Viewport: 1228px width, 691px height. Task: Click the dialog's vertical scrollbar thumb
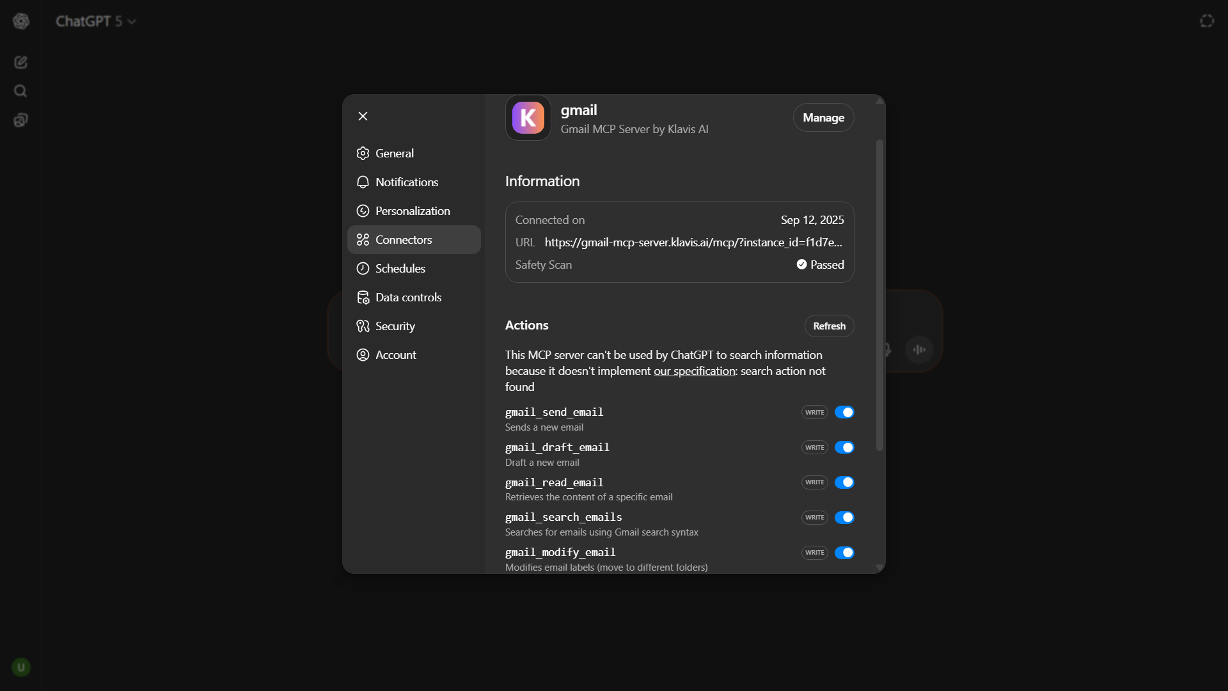tap(880, 296)
